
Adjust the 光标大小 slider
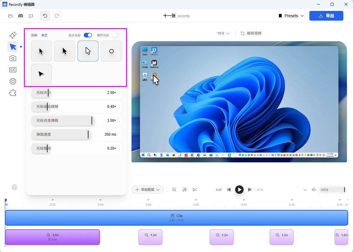point(76,92)
